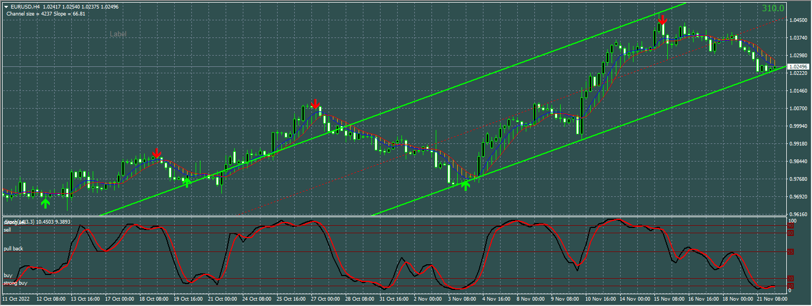Viewport: 812px width, 306px height.
Task: Select the gray 'Label' text object
Action: pos(118,34)
